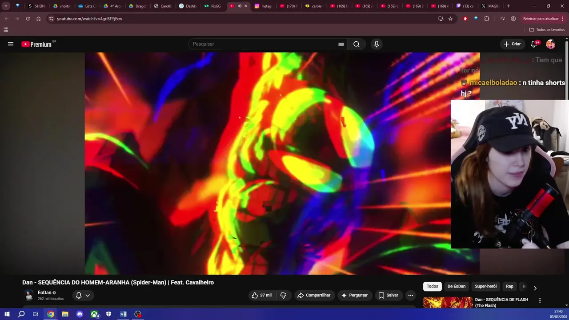Image resolution: width=569 pixels, height=320 pixels.
Task: Open Xbox app from the taskbar
Action: [x=94, y=314]
